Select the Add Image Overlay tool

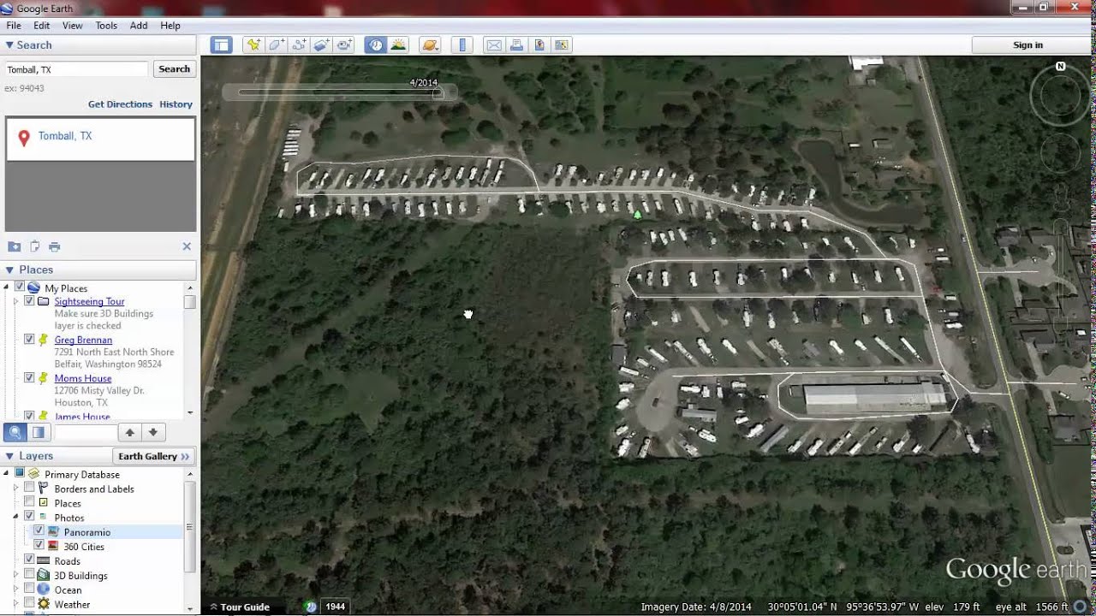(x=322, y=45)
